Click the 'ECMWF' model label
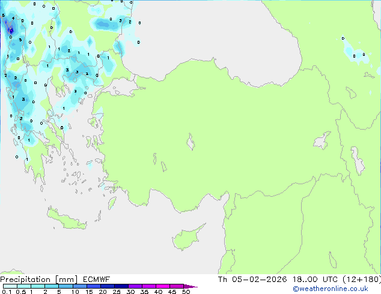This screenshot has height=294, width=381. tap(96, 280)
